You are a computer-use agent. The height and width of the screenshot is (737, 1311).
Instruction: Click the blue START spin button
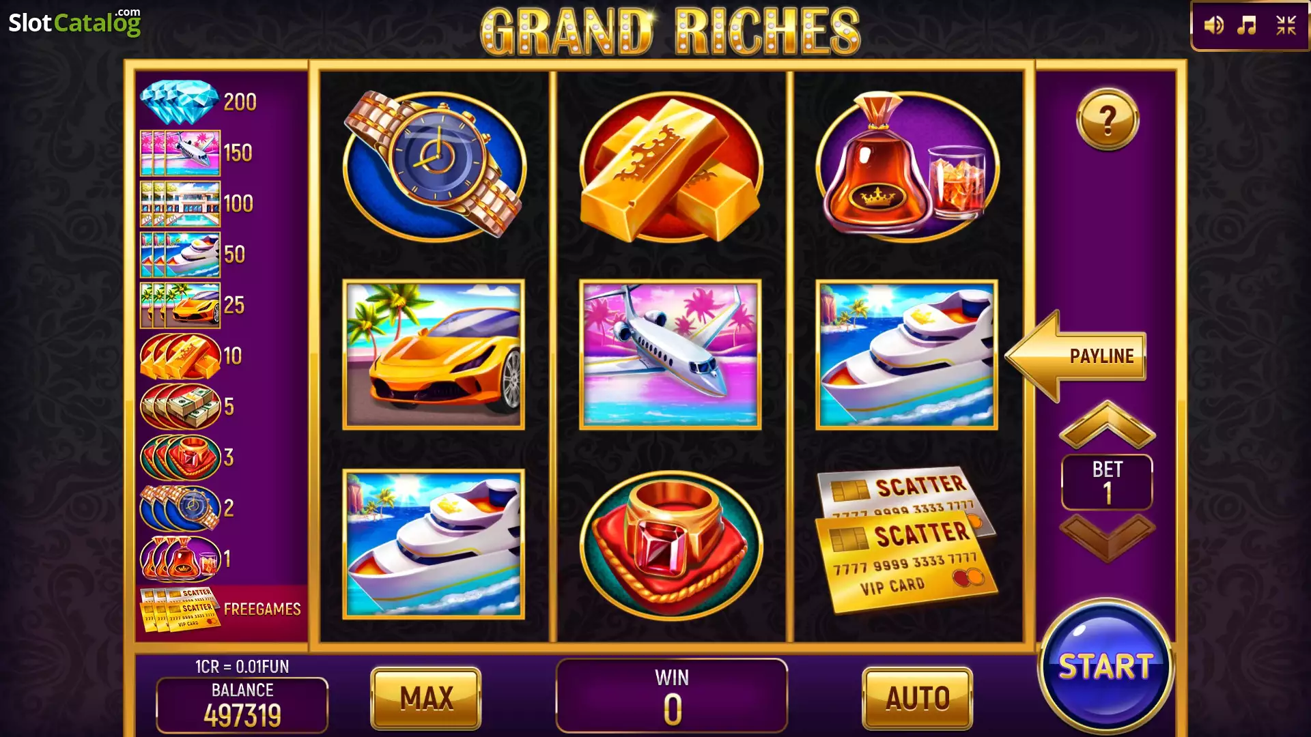[1105, 666]
